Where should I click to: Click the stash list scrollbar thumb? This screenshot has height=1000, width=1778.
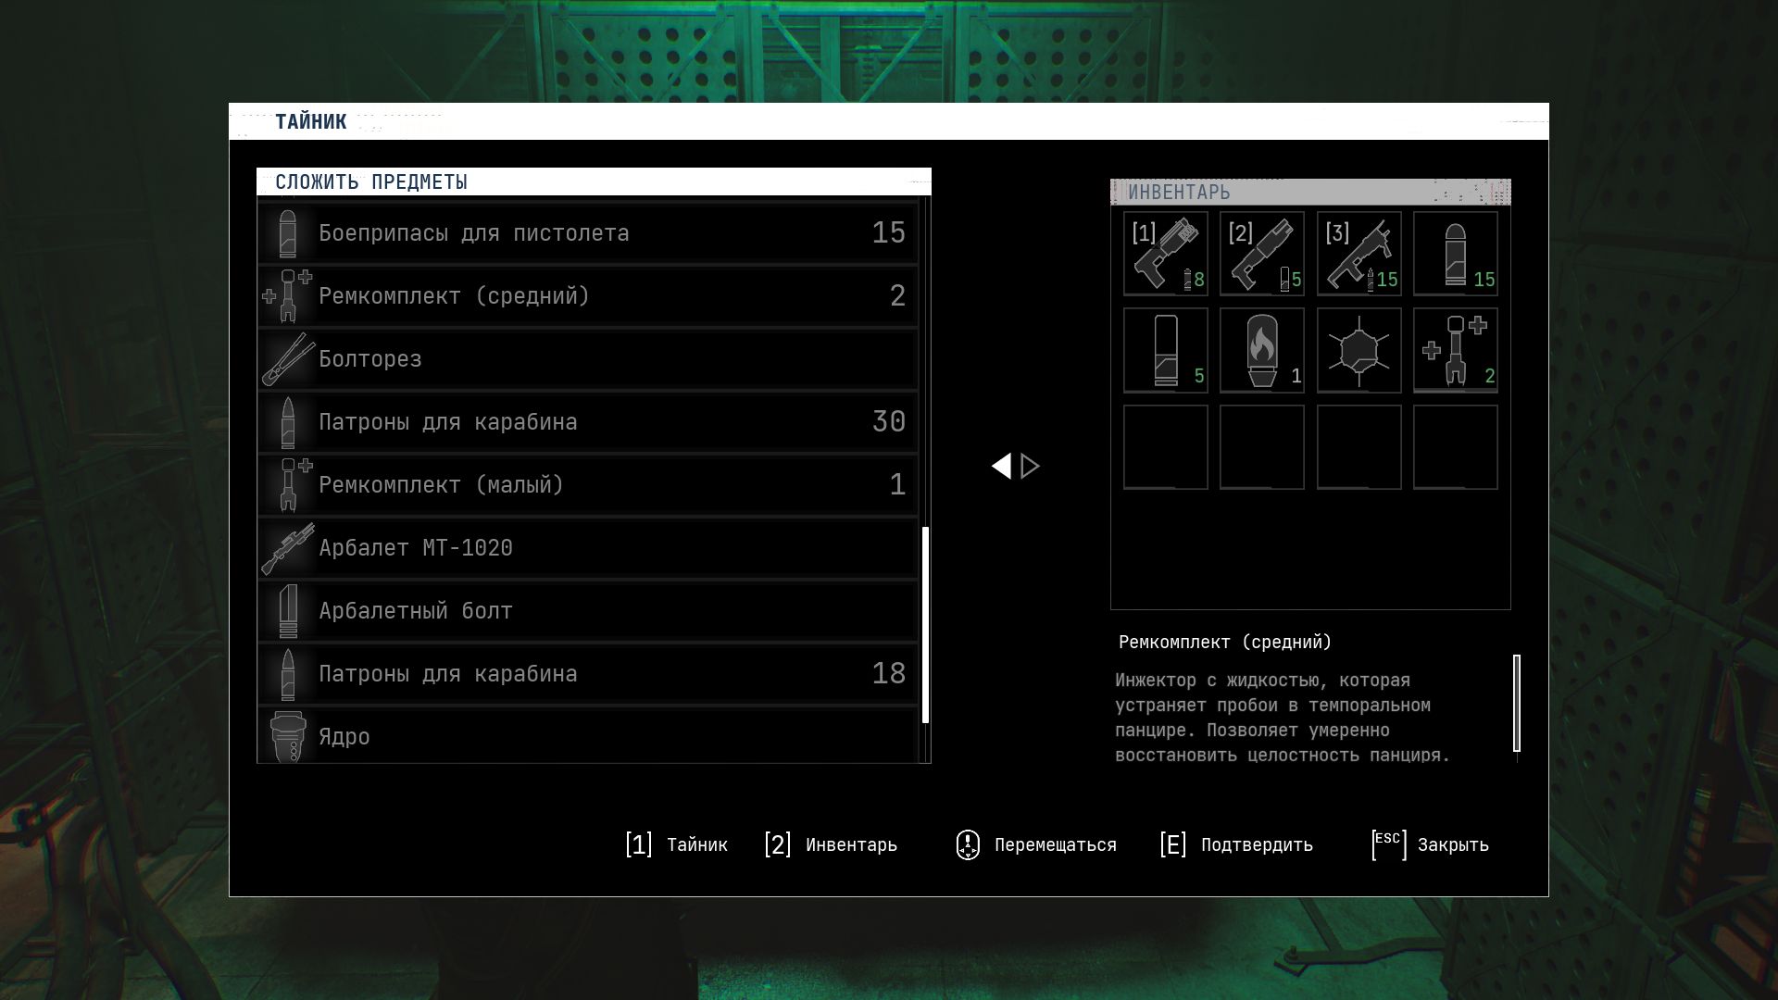[x=925, y=624]
